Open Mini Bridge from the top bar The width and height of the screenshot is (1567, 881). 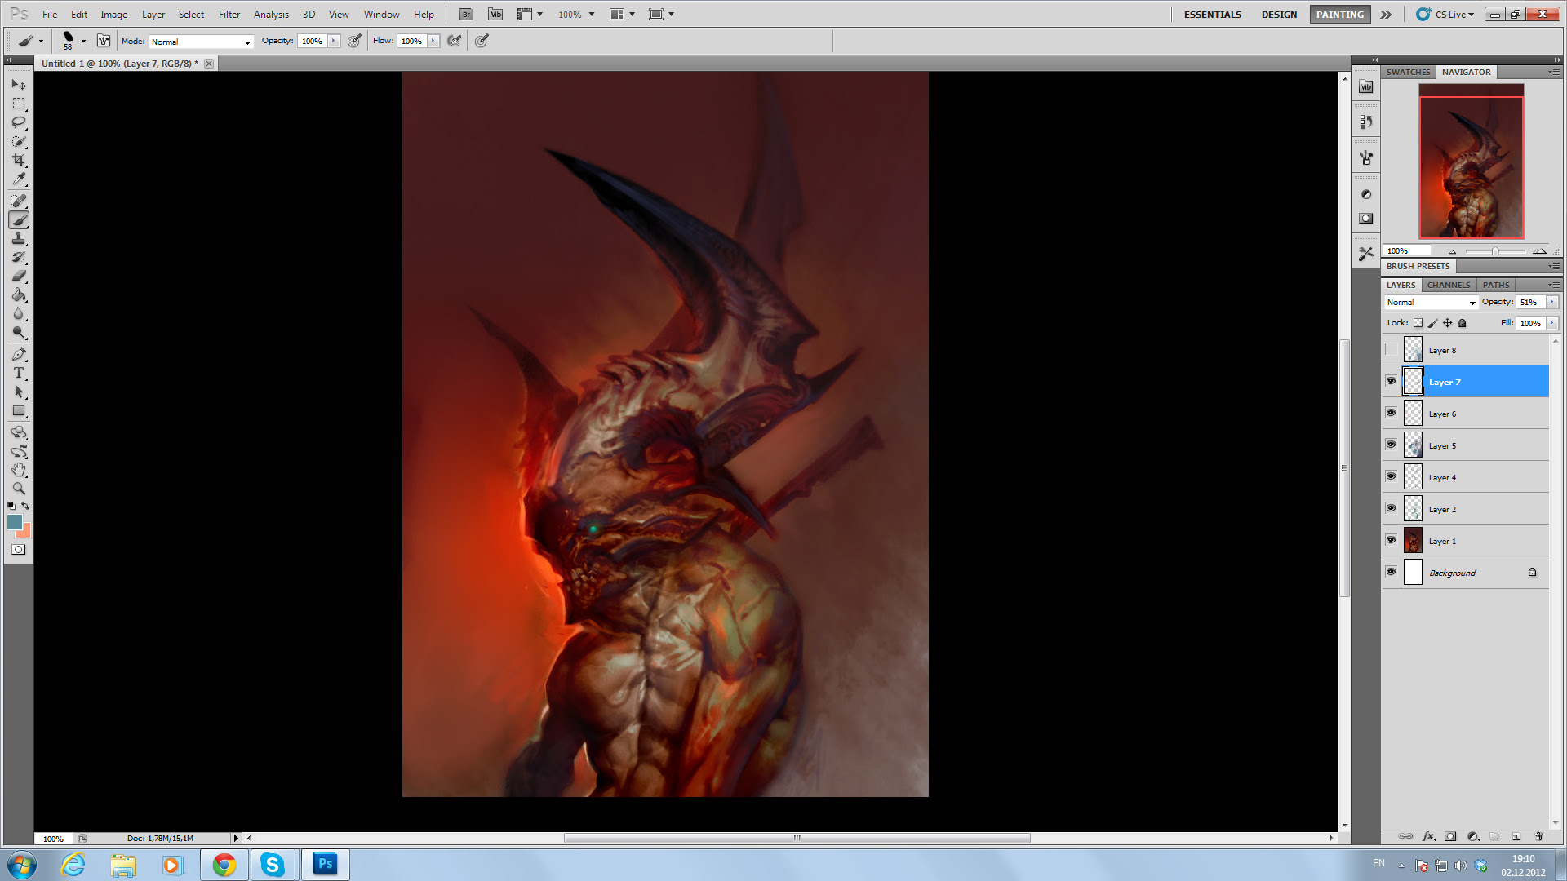point(495,15)
